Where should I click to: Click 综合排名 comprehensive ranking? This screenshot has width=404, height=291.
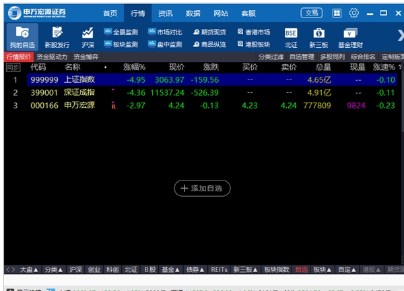point(363,57)
